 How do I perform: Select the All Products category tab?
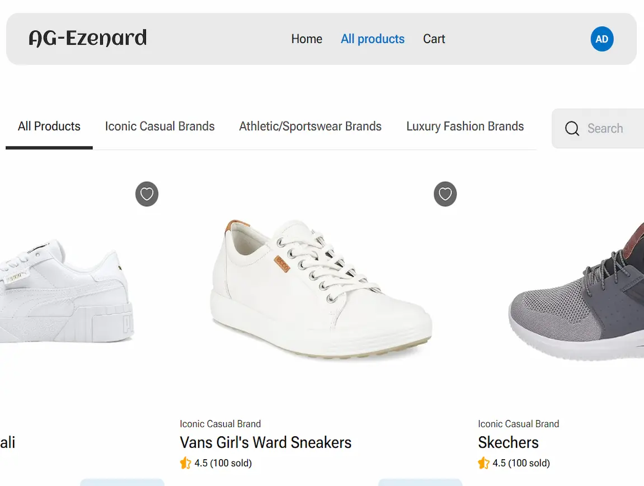[49, 126]
